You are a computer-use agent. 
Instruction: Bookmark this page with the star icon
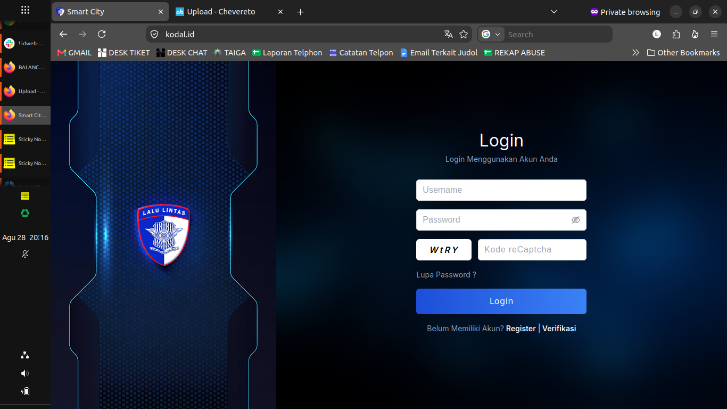464,34
